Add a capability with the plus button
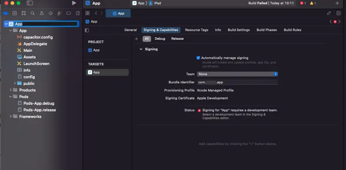The width and height of the screenshot is (346, 170). (x=136, y=38)
